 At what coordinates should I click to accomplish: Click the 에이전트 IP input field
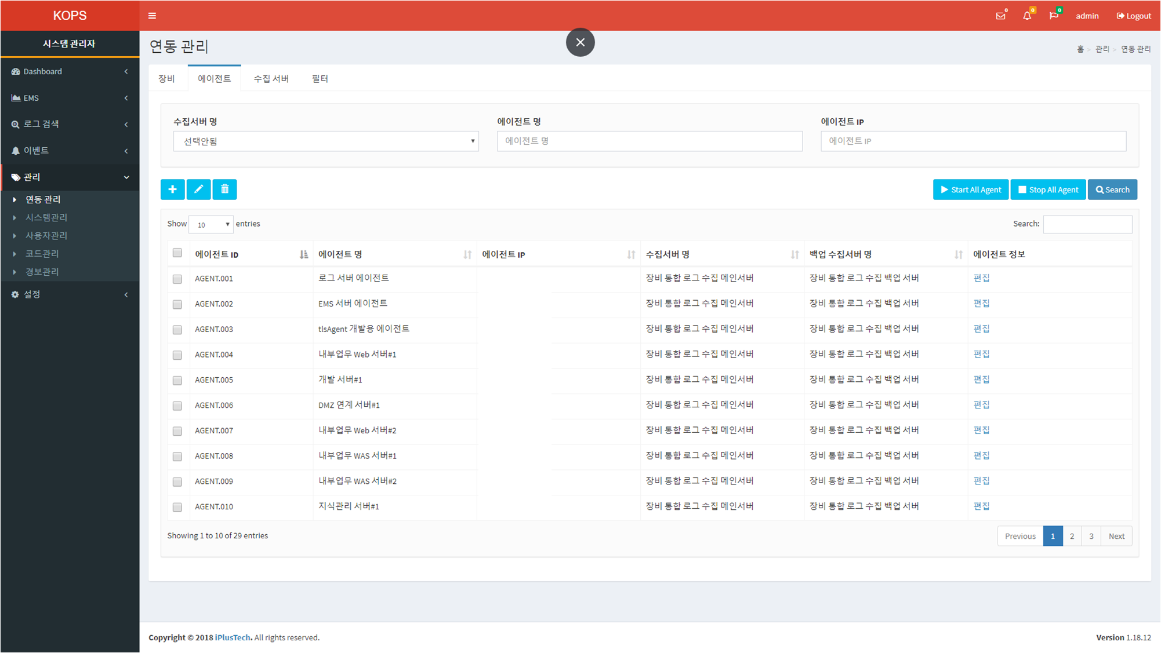point(973,141)
